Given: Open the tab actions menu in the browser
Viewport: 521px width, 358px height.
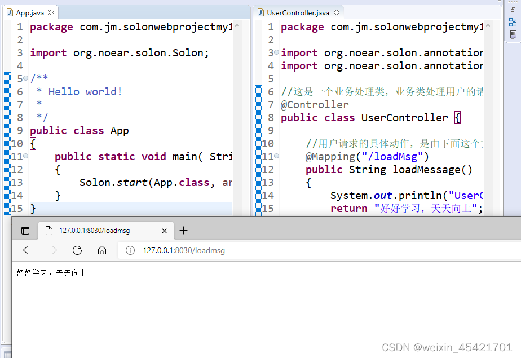Looking at the screenshot, I should pos(25,230).
